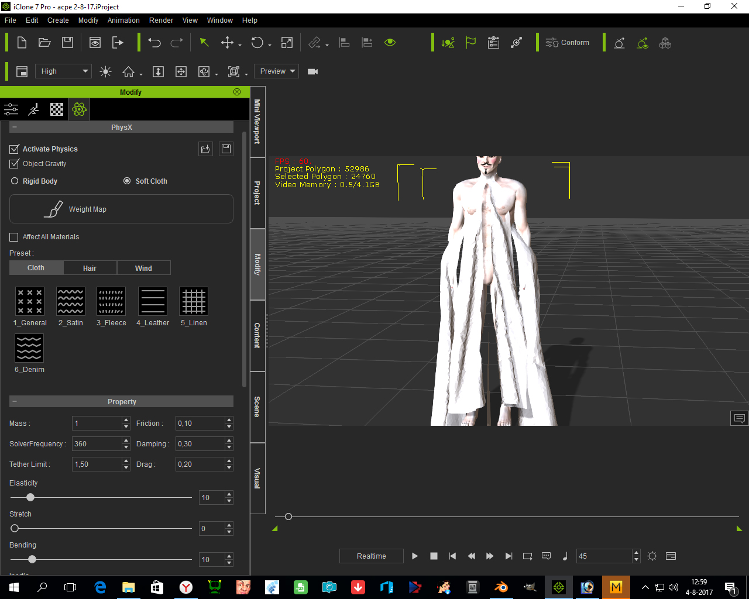
Task: Click the Home view icon
Action: 128,71
